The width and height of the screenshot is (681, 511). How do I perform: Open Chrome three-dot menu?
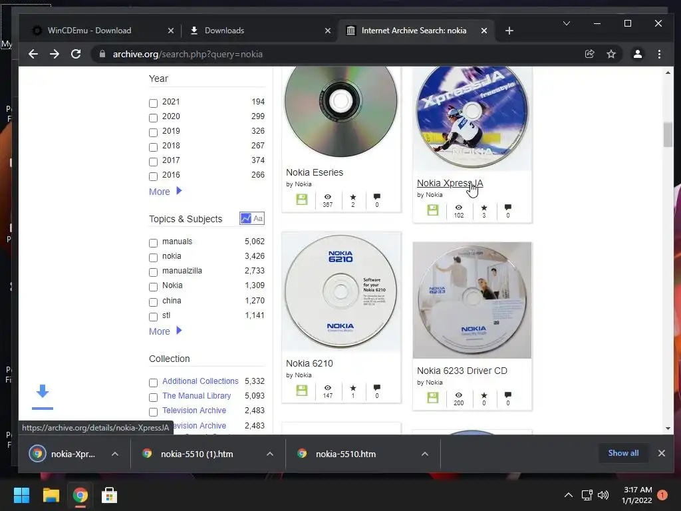point(659,54)
